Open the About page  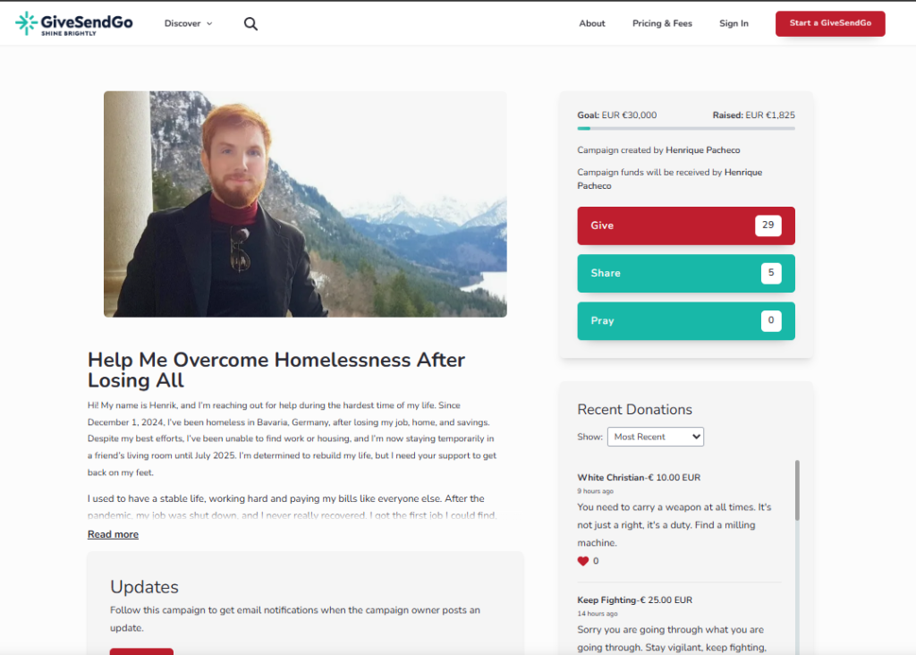tap(592, 23)
